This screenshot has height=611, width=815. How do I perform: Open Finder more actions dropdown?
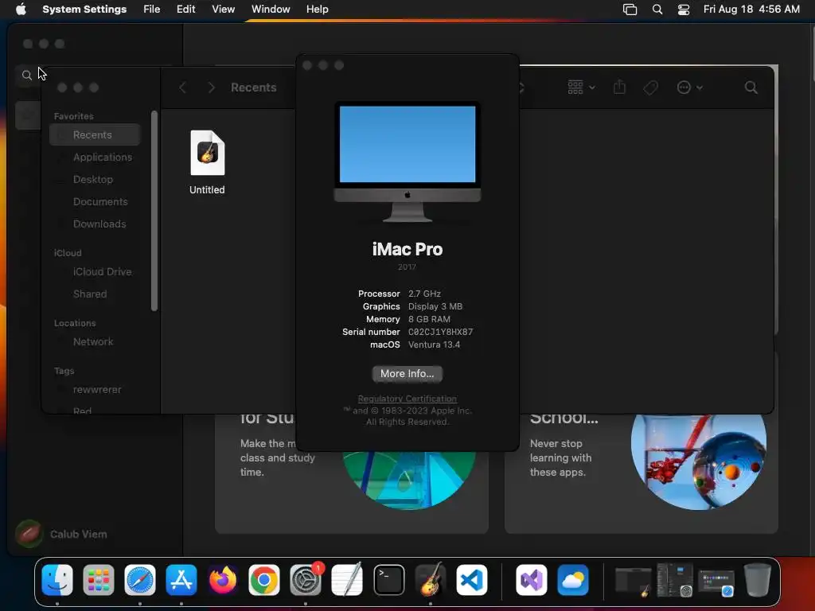coord(690,88)
